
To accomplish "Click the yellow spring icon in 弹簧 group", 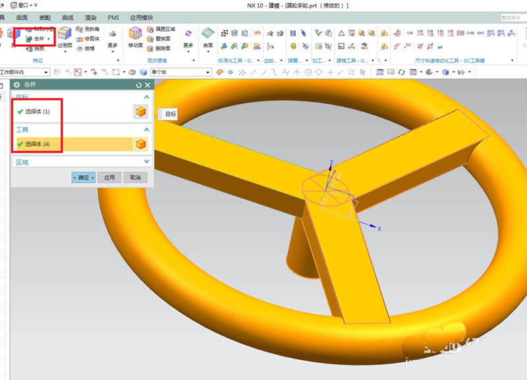I will pos(293,46).
